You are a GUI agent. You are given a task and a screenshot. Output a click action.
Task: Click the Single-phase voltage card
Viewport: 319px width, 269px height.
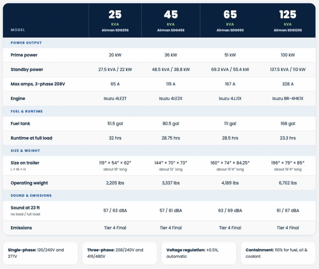(x=40, y=253)
